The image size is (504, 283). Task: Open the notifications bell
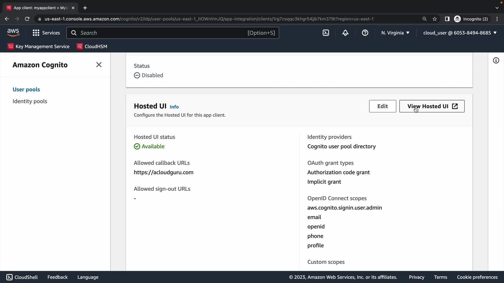click(x=345, y=33)
